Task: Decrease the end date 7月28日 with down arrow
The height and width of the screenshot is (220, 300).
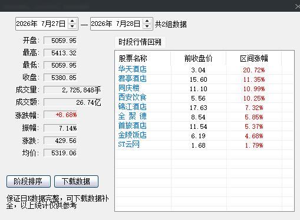Action: (147, 26)
